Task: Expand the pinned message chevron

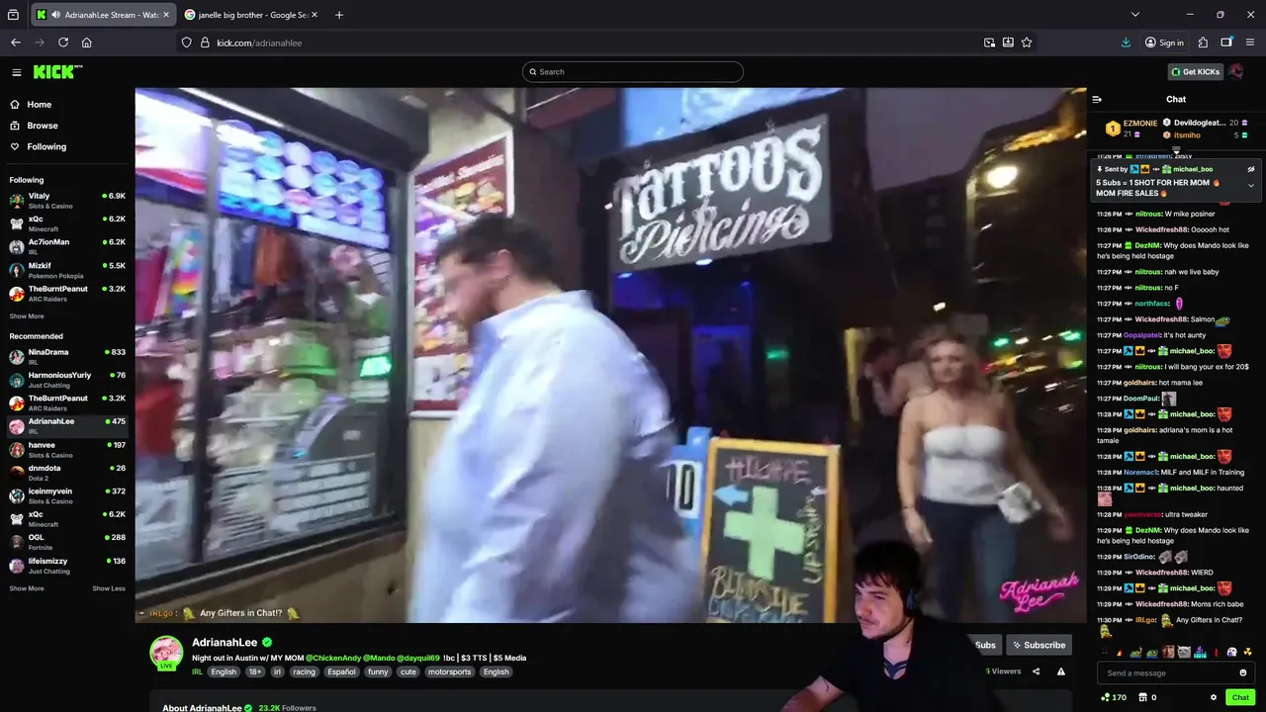Action: pyautogui.click(x=1251, y=186)
